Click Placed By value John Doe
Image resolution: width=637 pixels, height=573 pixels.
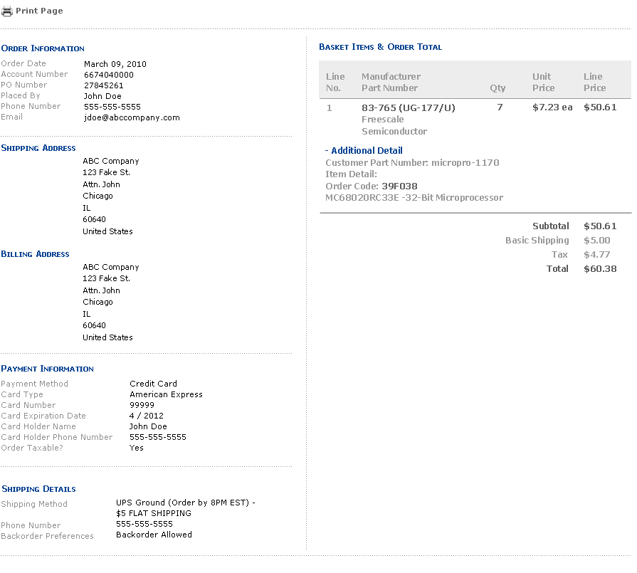coord(102,96)
